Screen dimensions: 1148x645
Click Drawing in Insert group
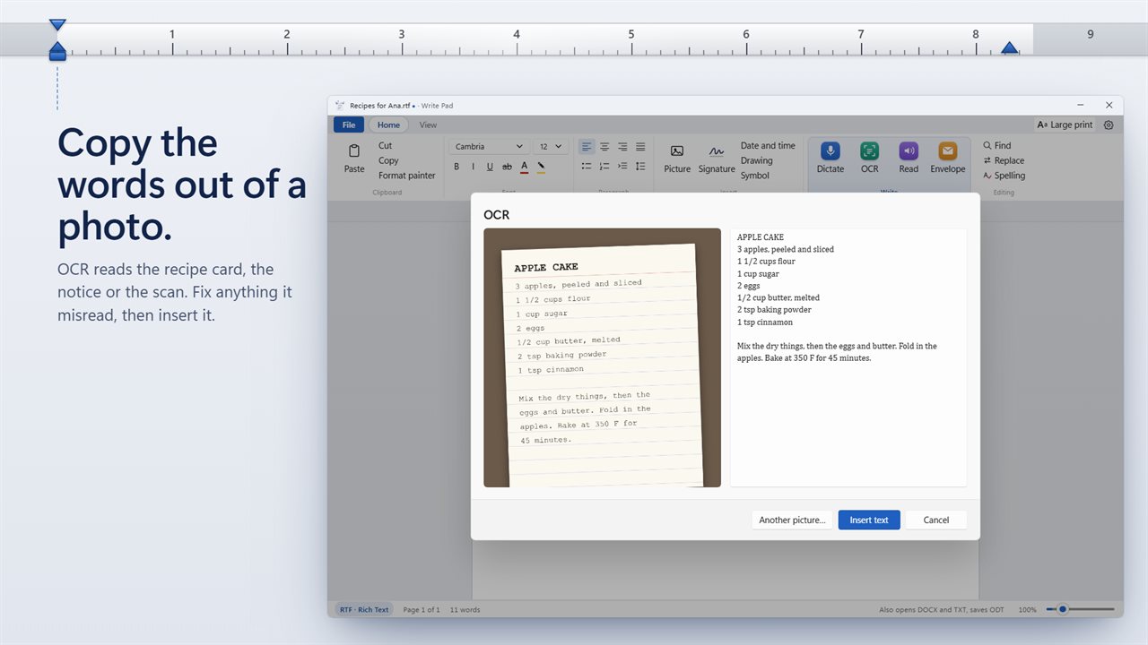click(756, 160)
